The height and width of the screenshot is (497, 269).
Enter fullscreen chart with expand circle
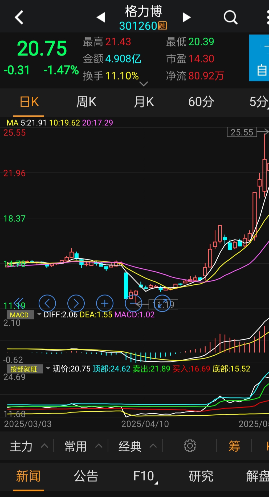(162, 303)
